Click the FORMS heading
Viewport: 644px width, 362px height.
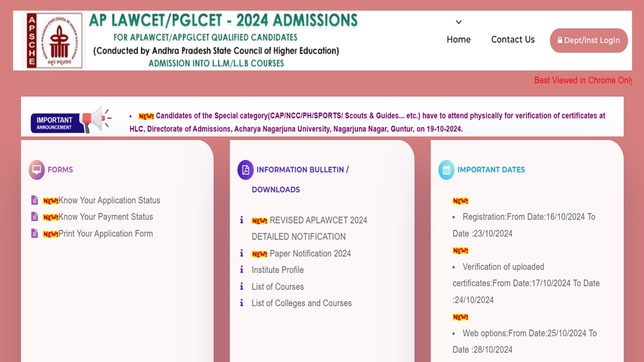click(x=60, y=169)
